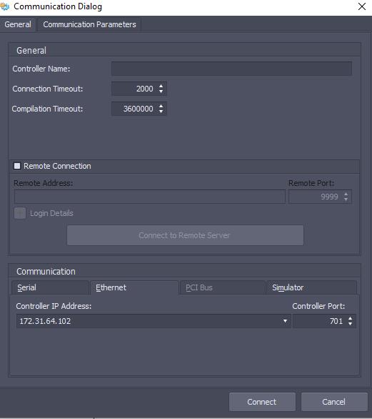Increase Controller Port with up arrow
The image size is (372, 419).
(350, 318)
